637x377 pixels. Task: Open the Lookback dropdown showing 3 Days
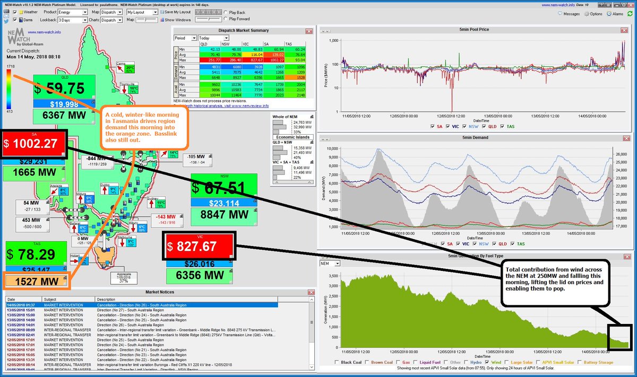(x=74, y=20)
